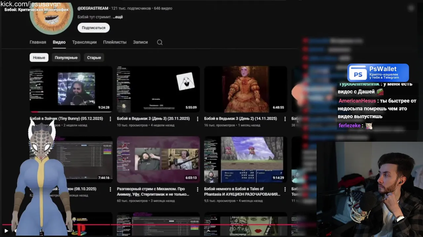Viewport: 423px width, 237px height.
Task: Select the Видео channel tab
Action: [x=59, y=42]
